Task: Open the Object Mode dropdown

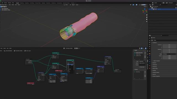Action: (4, 5)
